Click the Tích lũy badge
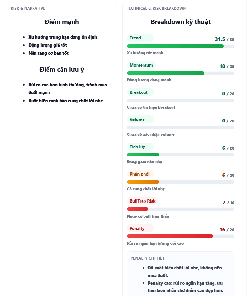 pos(137,147)
